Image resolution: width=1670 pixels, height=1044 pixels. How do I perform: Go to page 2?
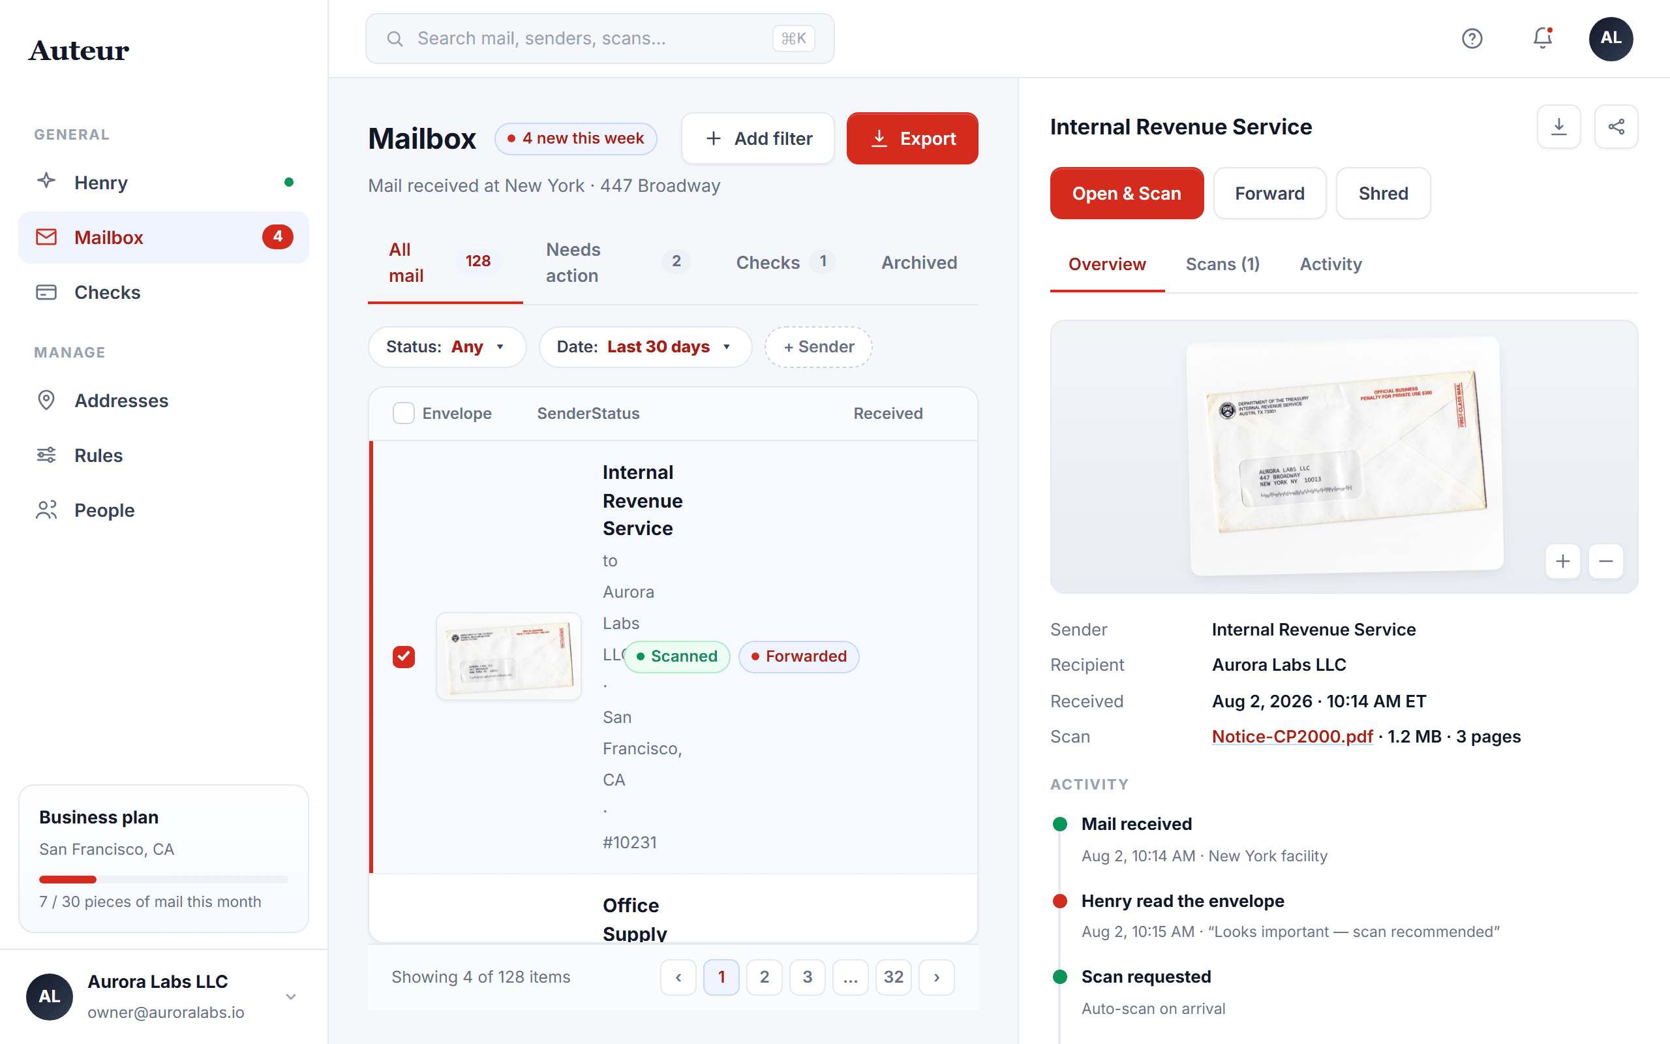(764, 977)
